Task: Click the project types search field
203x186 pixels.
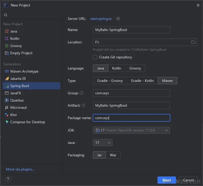Action: (x=31, y=15)
